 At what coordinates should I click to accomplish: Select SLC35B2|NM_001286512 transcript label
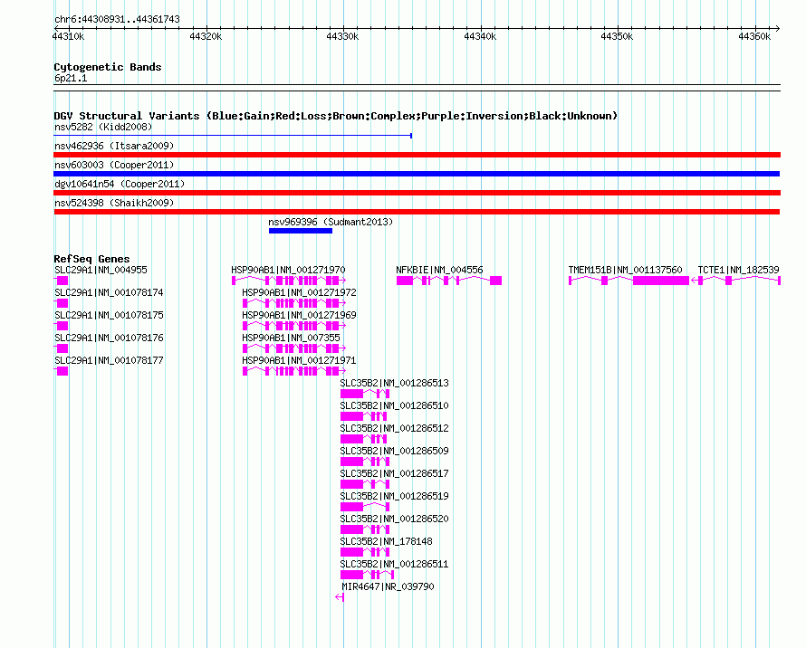coord(394,428)
